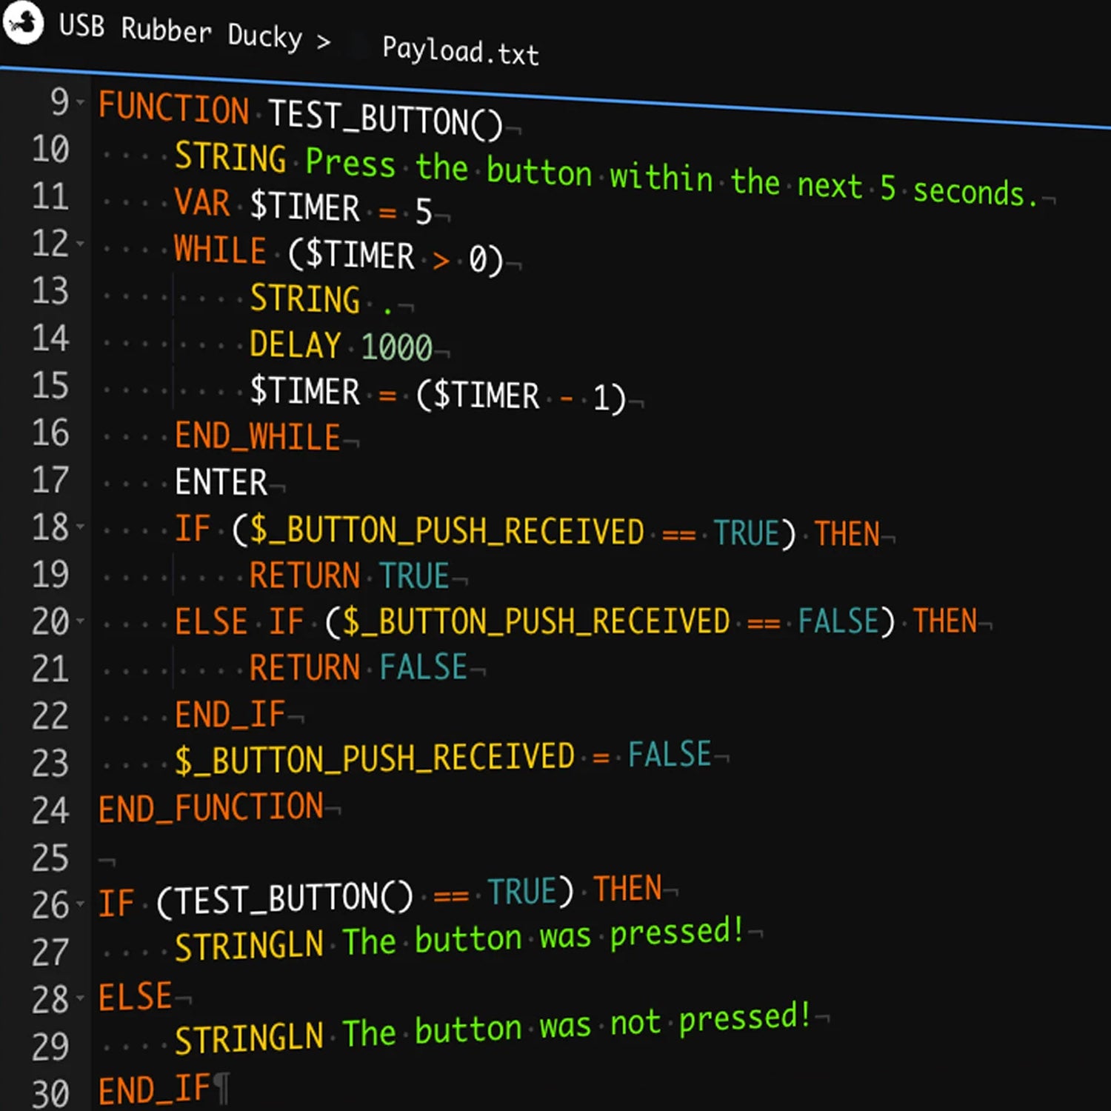Fold the ELSE block at line 28

point(81,998)
